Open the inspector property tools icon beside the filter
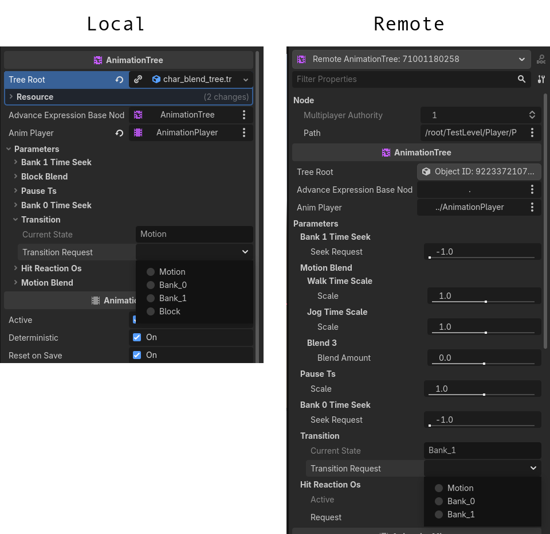 click(541, 79)
